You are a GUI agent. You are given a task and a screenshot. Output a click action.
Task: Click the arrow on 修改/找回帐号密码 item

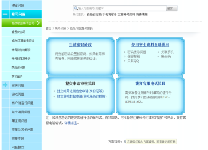point(38,23)
